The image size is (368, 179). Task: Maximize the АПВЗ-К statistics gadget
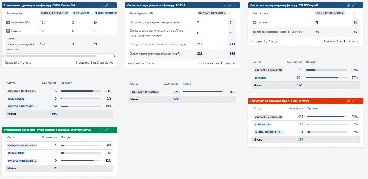pos(230,5)
